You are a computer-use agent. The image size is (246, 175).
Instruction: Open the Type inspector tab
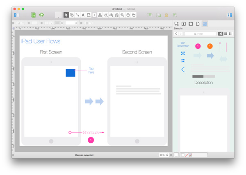pyautogui.click(x=184, y=24)
